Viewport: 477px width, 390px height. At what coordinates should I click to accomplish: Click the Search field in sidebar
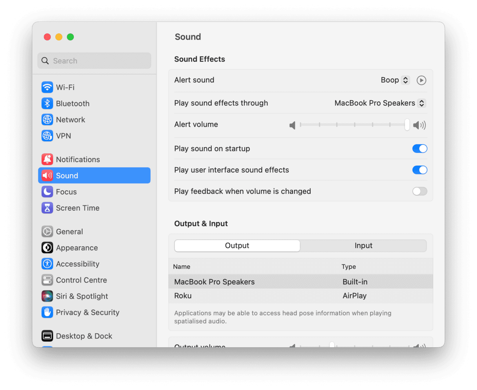point(94,61)
